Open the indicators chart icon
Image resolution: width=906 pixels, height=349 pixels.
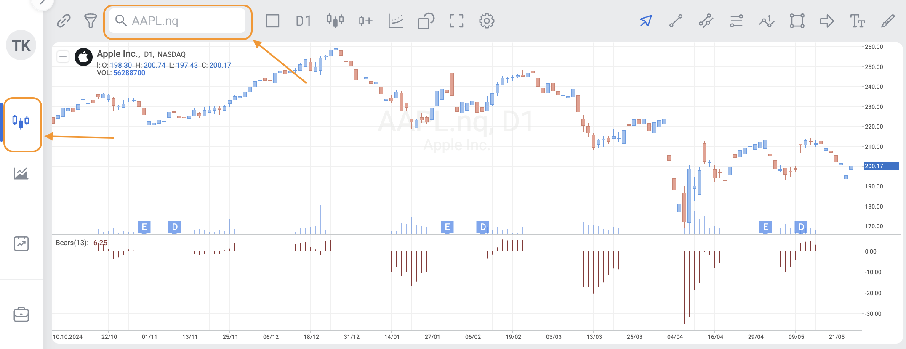pyautogui.click(x=396, y=21)
